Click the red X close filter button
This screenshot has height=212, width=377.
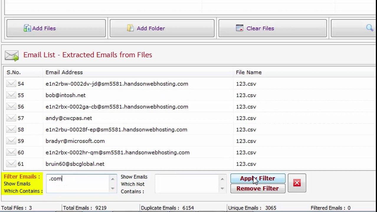[297, 183]
